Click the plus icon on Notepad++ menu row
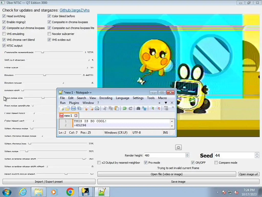 point(159,103)
